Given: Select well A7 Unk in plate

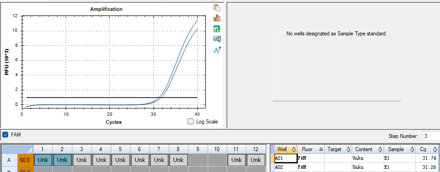Looking at the screenshot, I should point(159,160).
